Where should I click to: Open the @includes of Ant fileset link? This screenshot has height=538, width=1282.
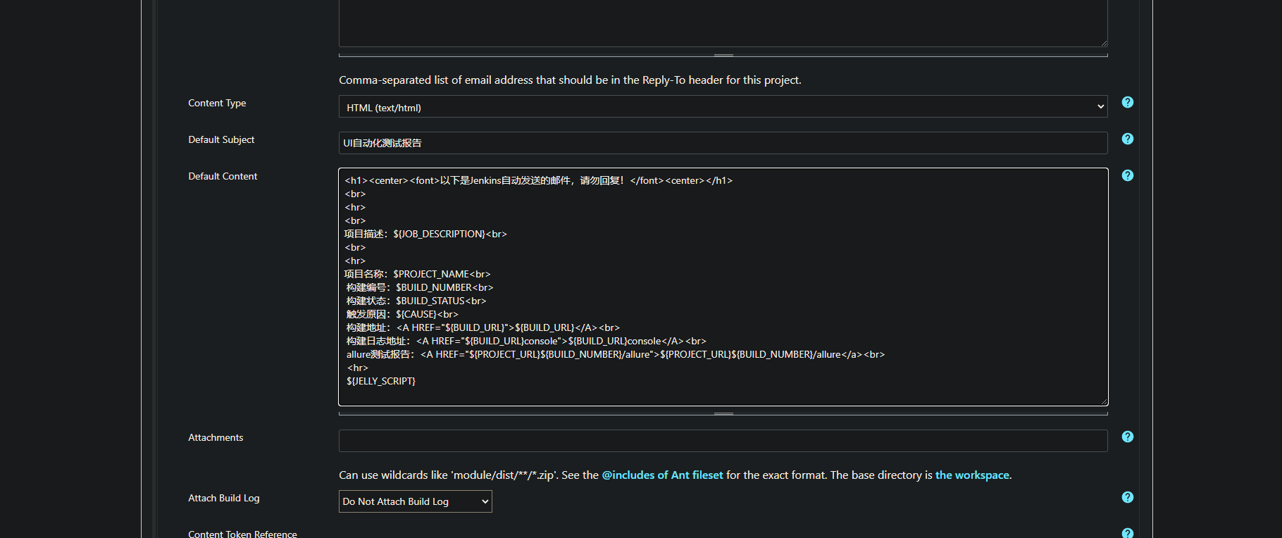pos(662,475)
